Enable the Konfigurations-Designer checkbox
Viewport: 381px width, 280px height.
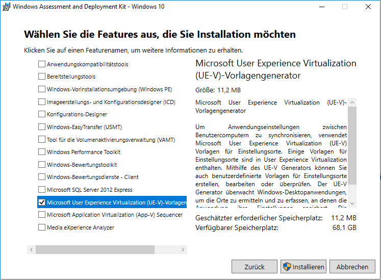coord(42,114)
